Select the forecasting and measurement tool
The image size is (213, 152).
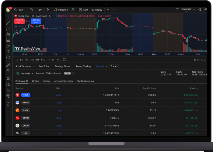[8, 40]
